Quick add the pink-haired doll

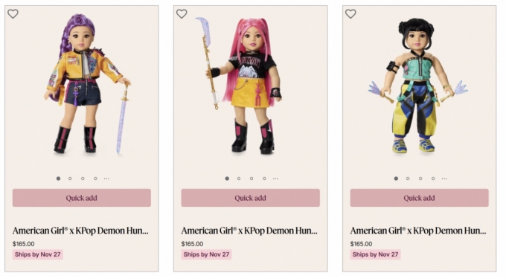(x=251, y=198)
